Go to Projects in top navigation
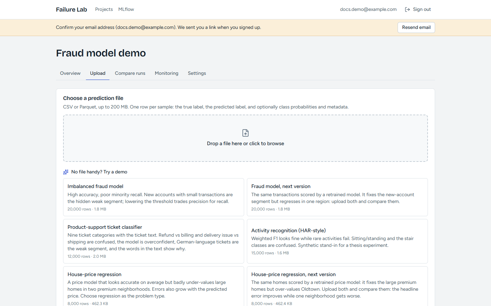The height and width of the screenshot is (306, 491). pyautogui.click(x=104, y=10)
